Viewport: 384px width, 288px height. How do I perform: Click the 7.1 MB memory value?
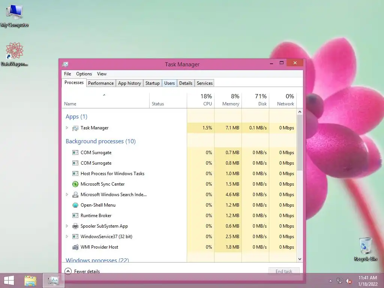(232, 128)
